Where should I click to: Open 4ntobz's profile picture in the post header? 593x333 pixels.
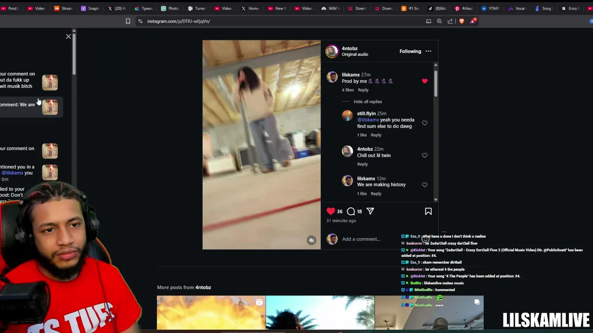pyautogui.click(x=332, y=51)
